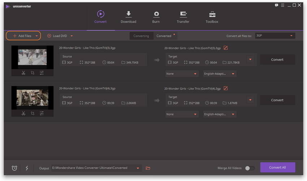Expand target format options for GomTV(4).3gp
The image size is (307, 181).
tap(250, 100)
